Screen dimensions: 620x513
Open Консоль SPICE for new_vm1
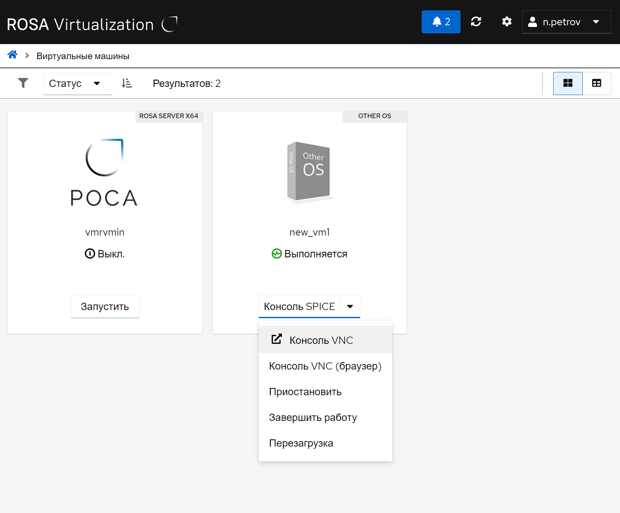[x=300, y=307]
